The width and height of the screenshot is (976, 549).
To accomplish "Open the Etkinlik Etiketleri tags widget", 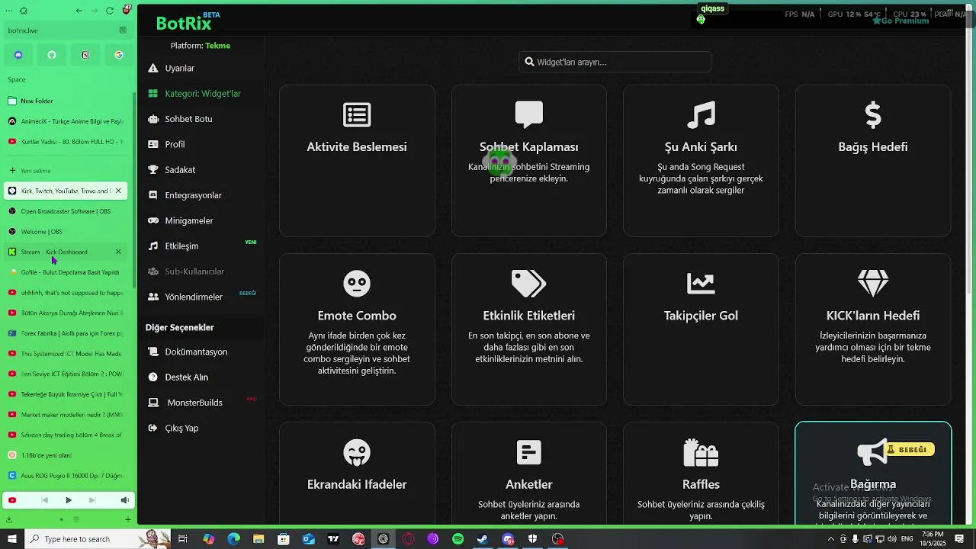I will pyautogui.click(x=529, y=329).
